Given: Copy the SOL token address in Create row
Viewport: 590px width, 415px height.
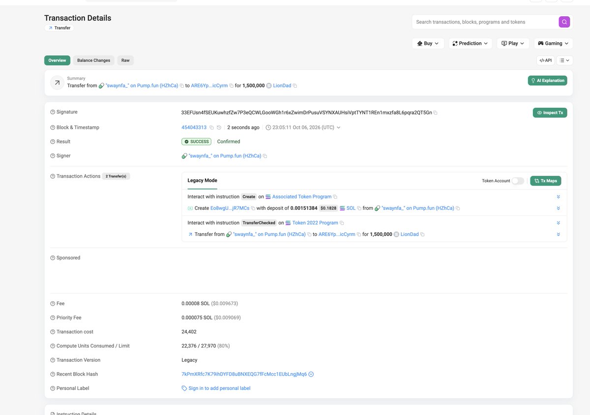Looking at the screenshot, I should [x=359, y=208].
